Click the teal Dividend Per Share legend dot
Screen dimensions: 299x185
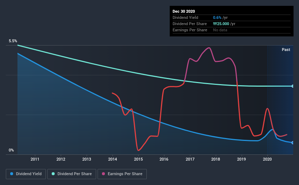point(53,174)
